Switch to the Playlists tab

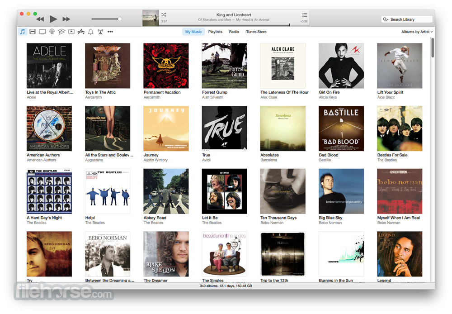pyautogui.click(x=215, y=32)
